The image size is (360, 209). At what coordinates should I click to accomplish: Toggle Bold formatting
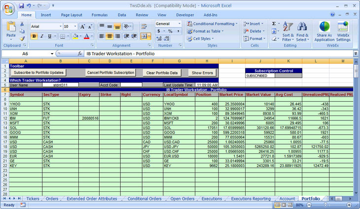[x=34, y=36]
